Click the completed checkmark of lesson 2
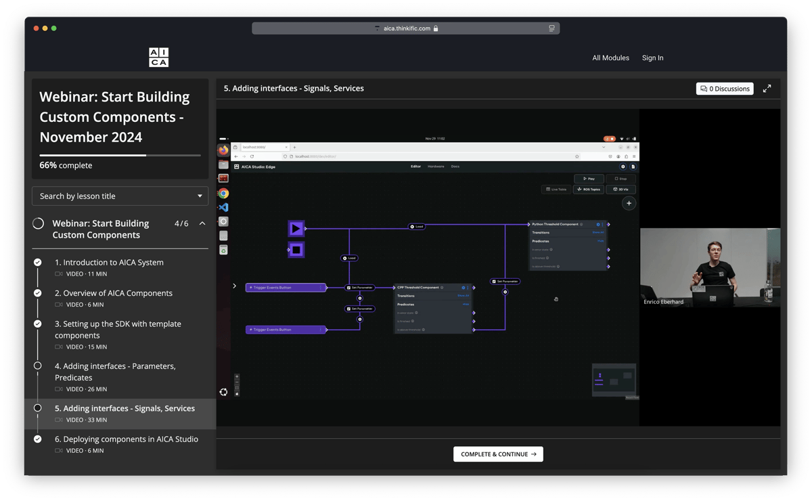This screenshot has width=812, height=501. click(x=38, y=293)
